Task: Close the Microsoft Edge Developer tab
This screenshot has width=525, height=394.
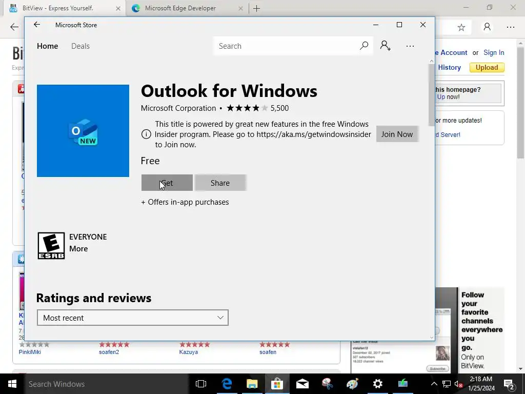Action: pos(240,8)
